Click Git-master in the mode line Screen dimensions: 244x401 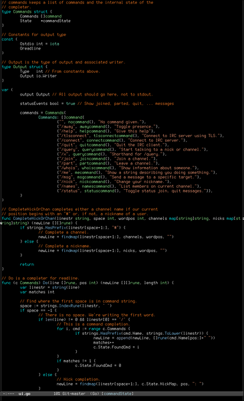coord(74,394)
